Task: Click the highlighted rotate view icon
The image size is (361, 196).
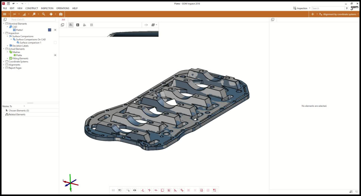Action: coord(71,25)
